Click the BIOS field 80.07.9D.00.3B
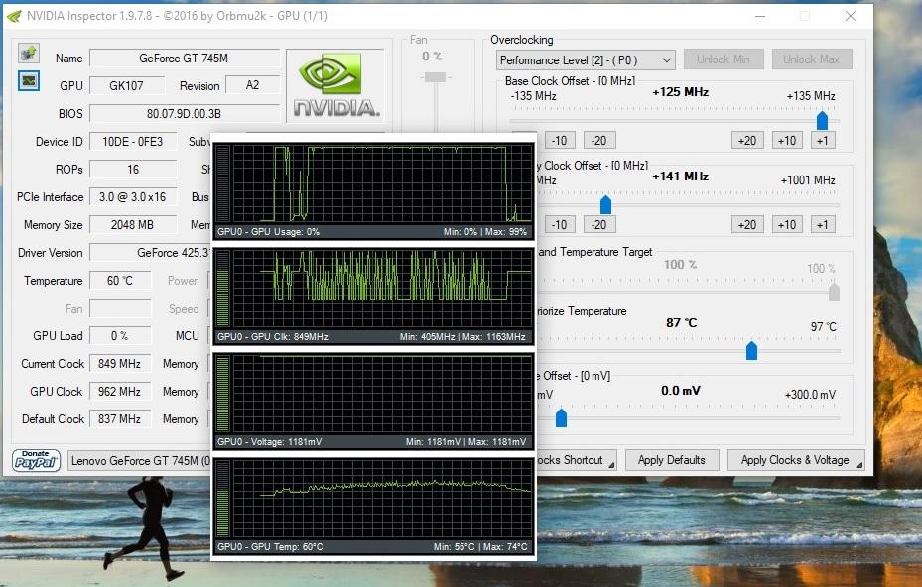The height and width of the screenshot is (587, 922). point(184,113)
